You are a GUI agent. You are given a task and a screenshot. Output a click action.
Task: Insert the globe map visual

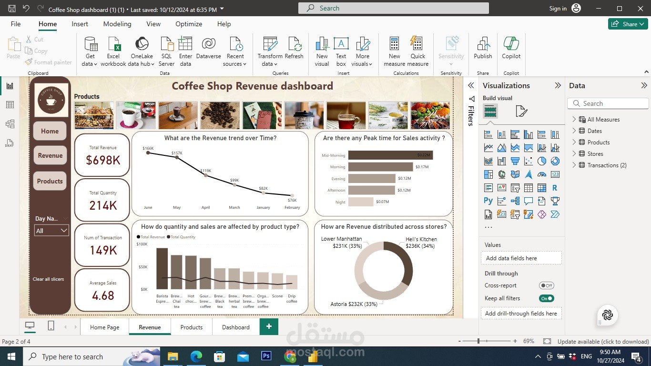coord(501,174)
